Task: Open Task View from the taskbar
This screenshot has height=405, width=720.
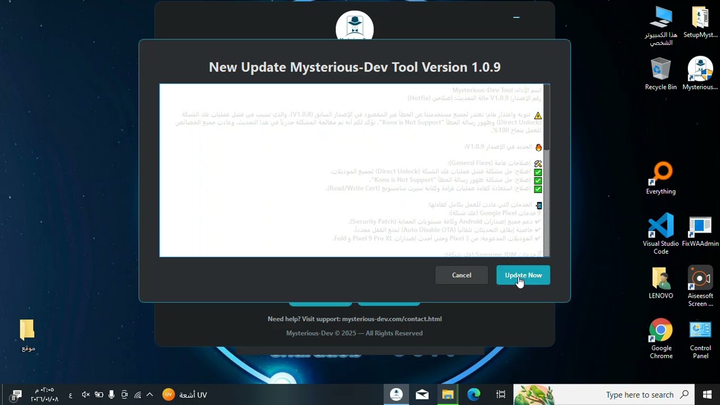Action: [501, 394]
